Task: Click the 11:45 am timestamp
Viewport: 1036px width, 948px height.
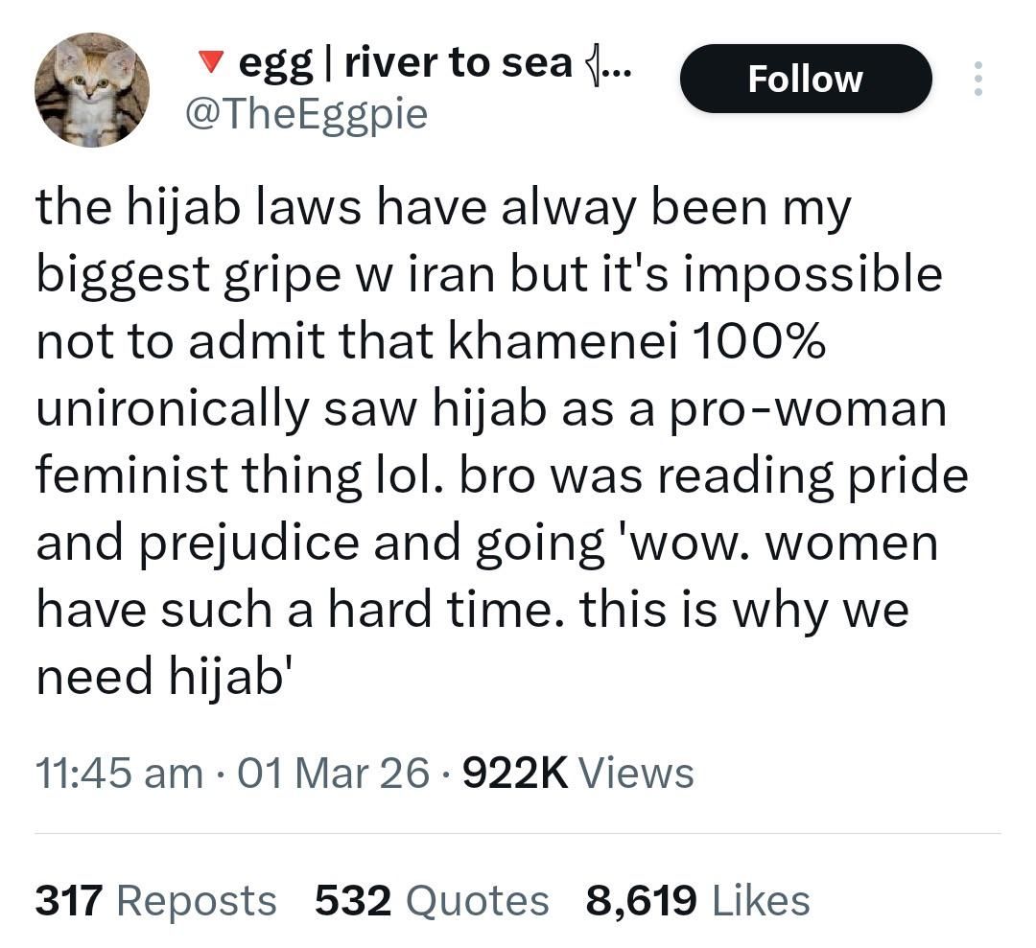Action: 117,773
